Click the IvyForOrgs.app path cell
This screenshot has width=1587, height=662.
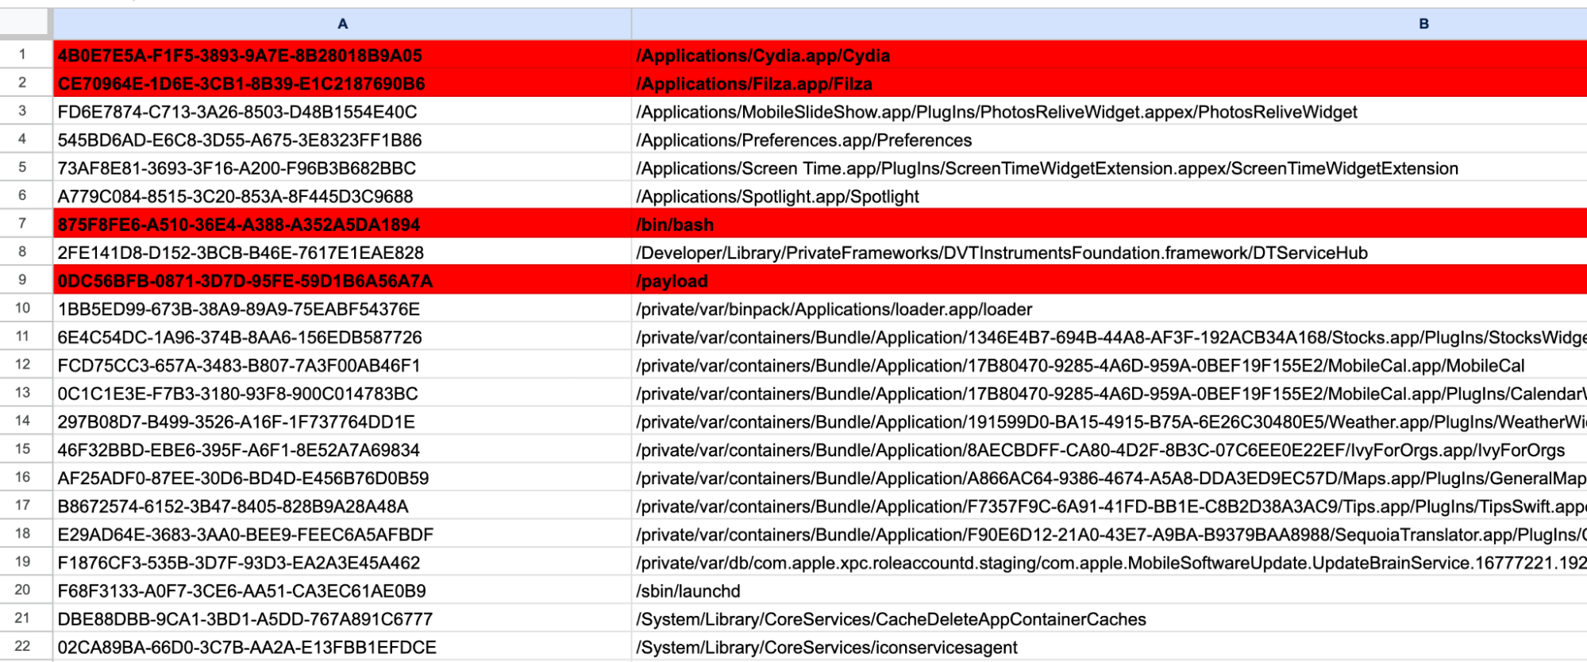1100,451
